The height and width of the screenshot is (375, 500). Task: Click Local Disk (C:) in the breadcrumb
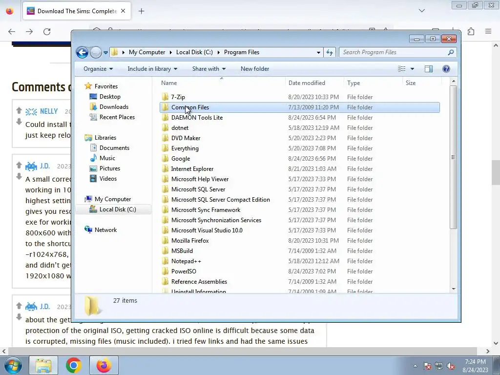click(194, 52)
